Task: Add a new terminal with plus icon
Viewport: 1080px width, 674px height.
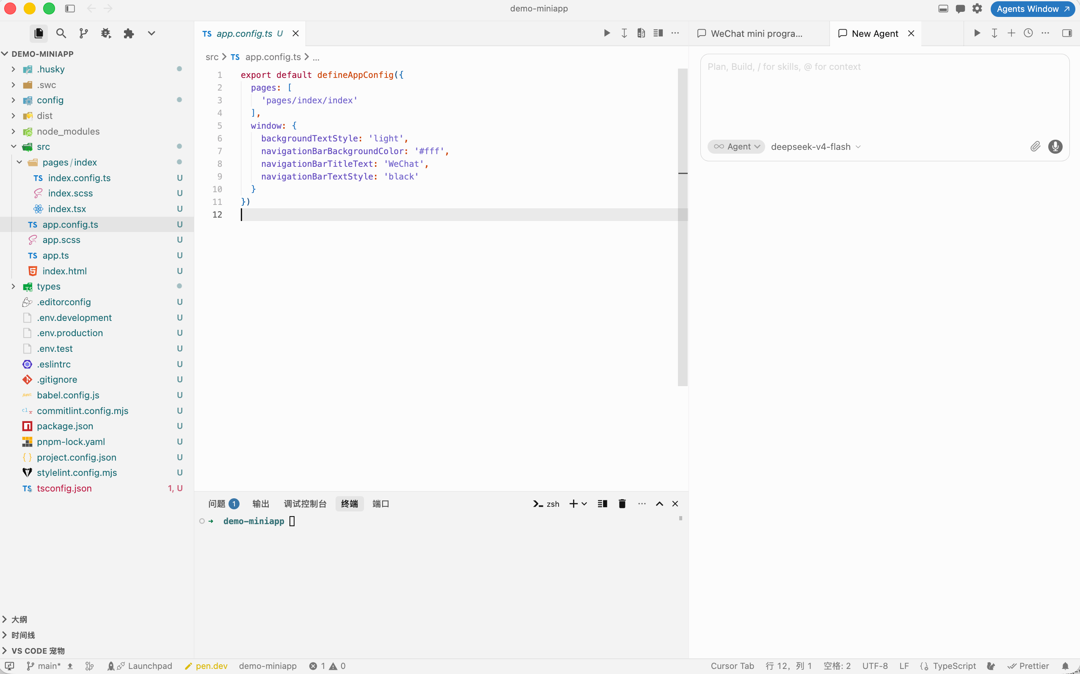Action: pos(573,504)
